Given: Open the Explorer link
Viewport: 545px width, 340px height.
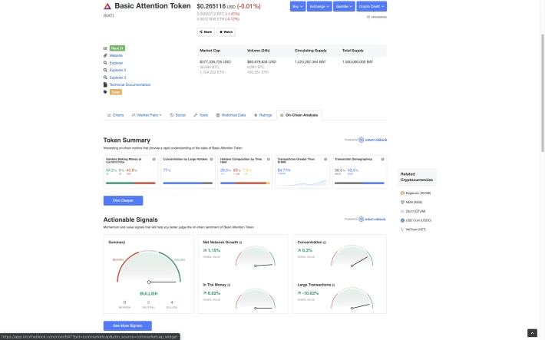Looking at the screenshot, I should point(117,63).
